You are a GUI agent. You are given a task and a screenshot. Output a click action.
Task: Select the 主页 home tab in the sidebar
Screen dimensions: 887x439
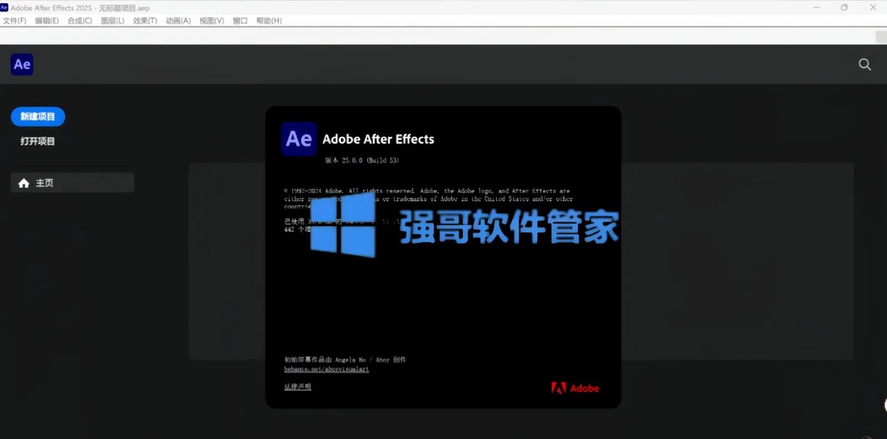tap(73, 183)
